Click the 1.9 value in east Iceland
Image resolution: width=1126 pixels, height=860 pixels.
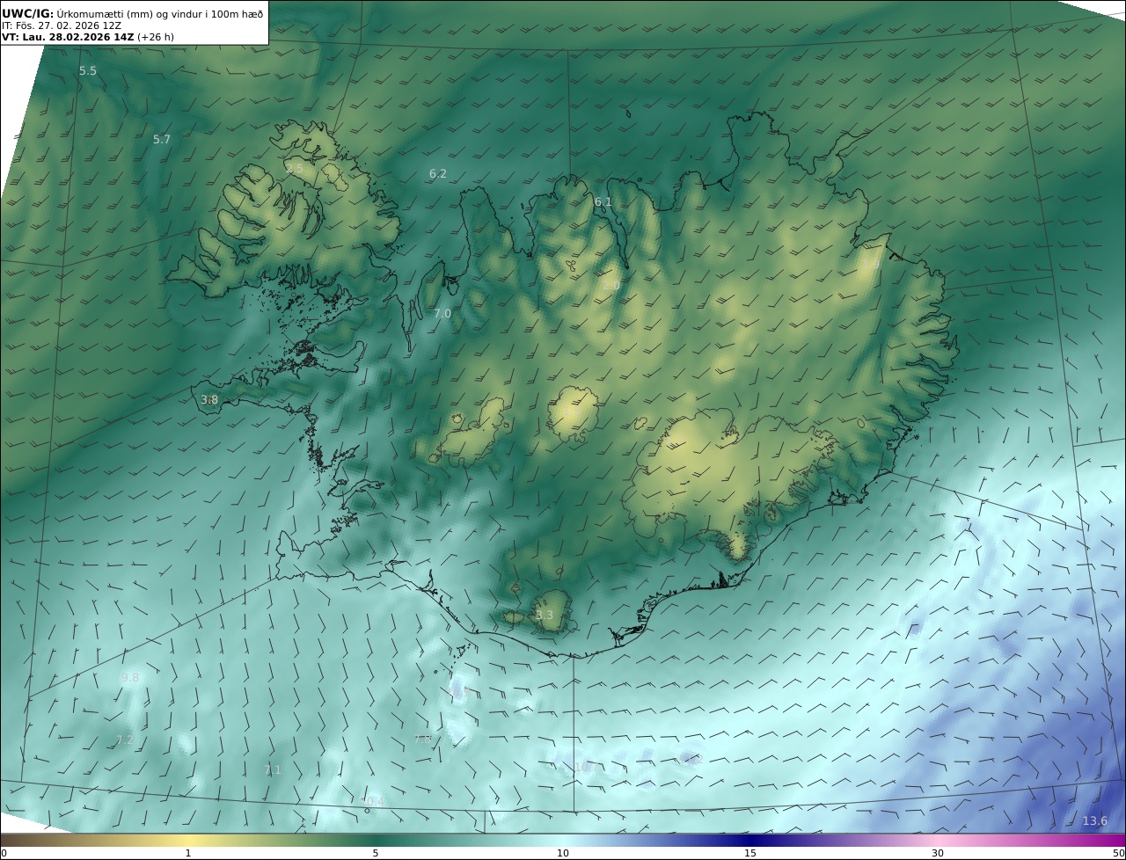[870, 264]
